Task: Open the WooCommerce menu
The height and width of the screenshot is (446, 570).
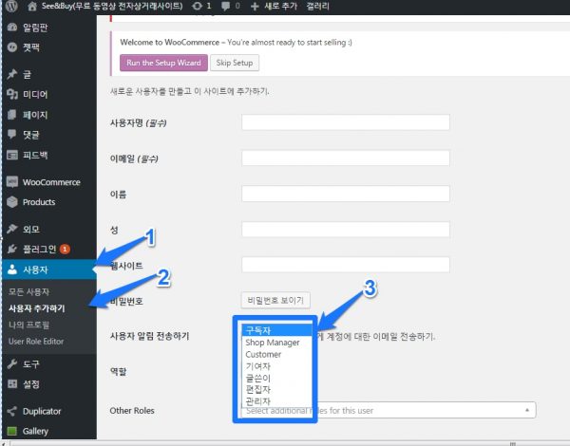Action: click(49, 182)
